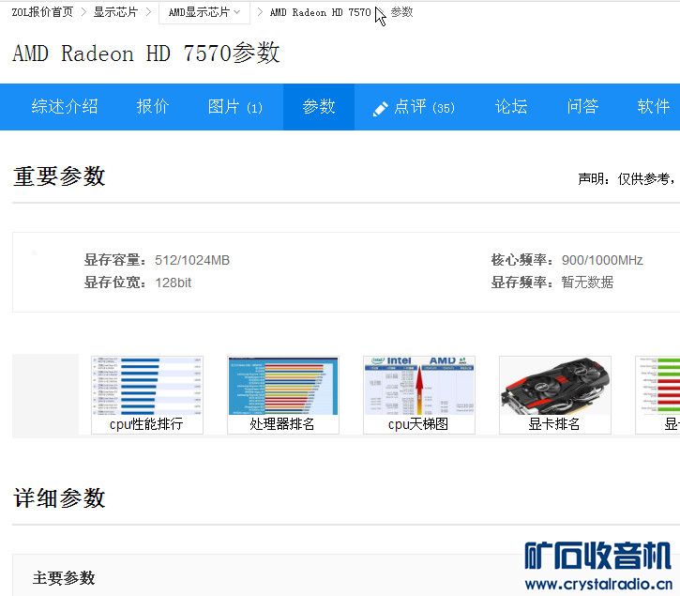Click the 详细参数 section heading
The height and width of the screenshot is (596, 680).
59,497
